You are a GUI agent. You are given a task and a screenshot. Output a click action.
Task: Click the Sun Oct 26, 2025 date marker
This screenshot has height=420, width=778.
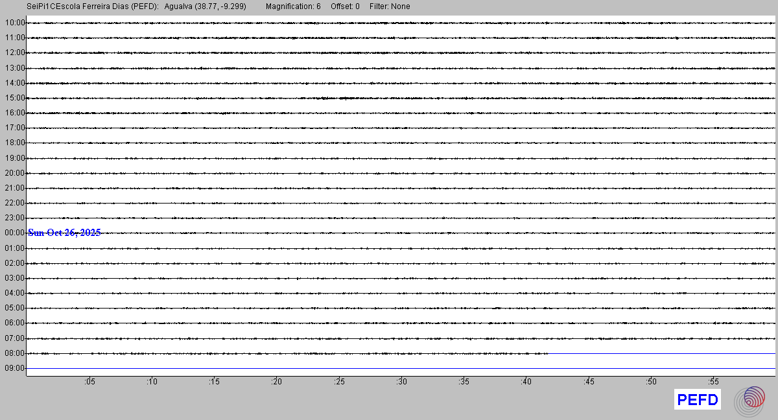[x=64, y=233]
